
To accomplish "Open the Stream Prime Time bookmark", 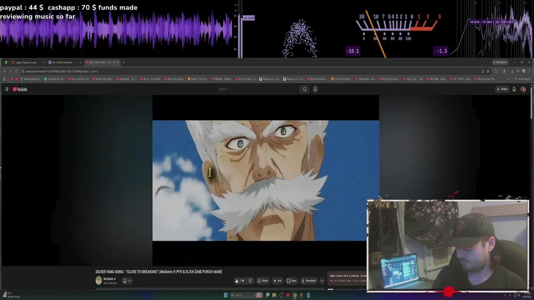I will point(197,79).
